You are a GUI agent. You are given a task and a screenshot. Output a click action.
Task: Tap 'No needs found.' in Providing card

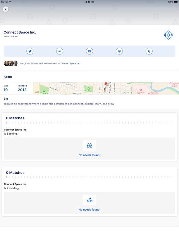click(89, 209)
